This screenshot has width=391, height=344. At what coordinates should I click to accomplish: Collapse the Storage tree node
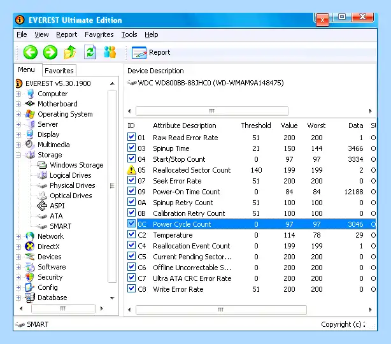point(18,155)
